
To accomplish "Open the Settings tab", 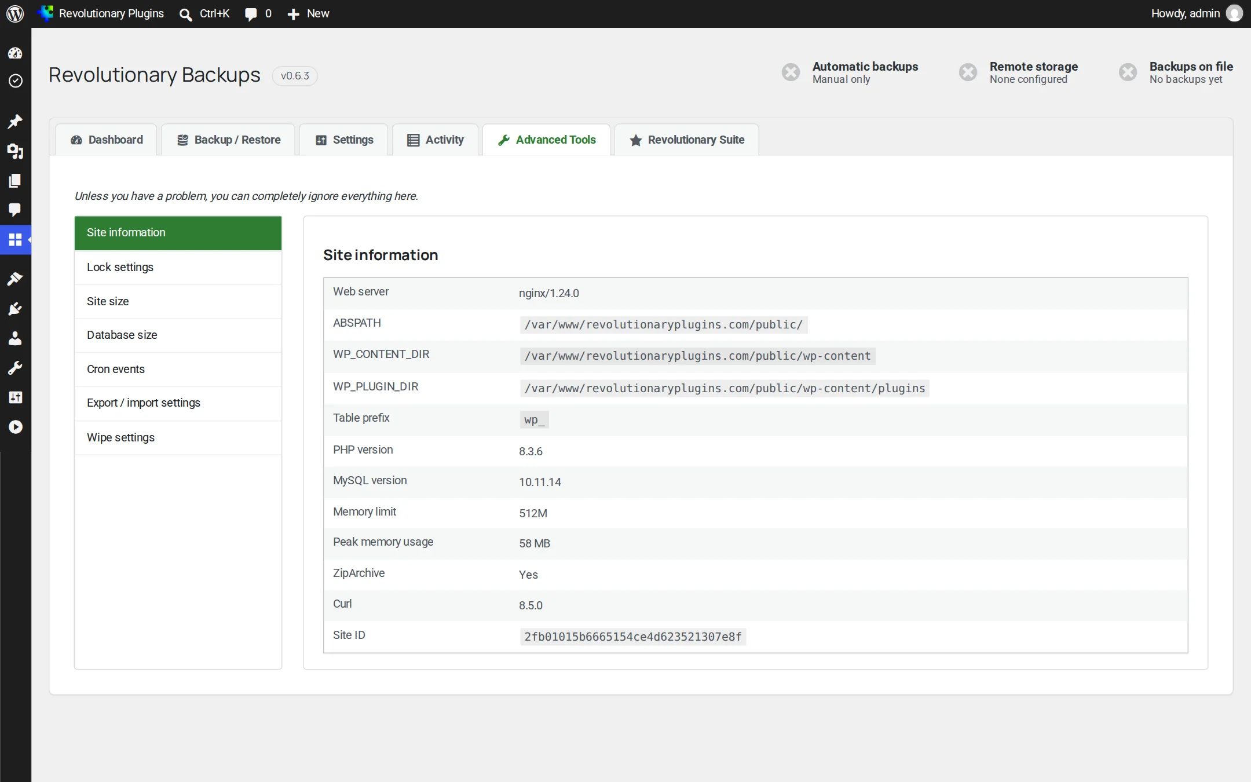I will point(344,140).
